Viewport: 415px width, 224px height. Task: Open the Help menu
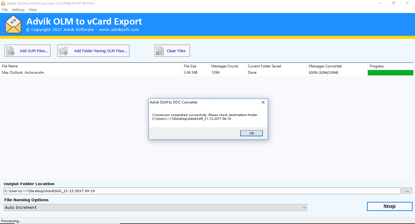pos(33,10)
